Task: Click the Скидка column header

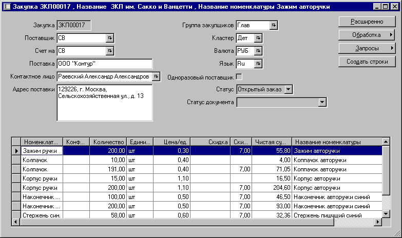Action: 210,142
